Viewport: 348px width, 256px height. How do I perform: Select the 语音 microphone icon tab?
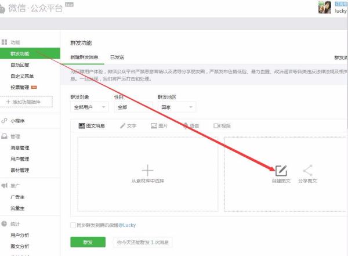(186, 126)
